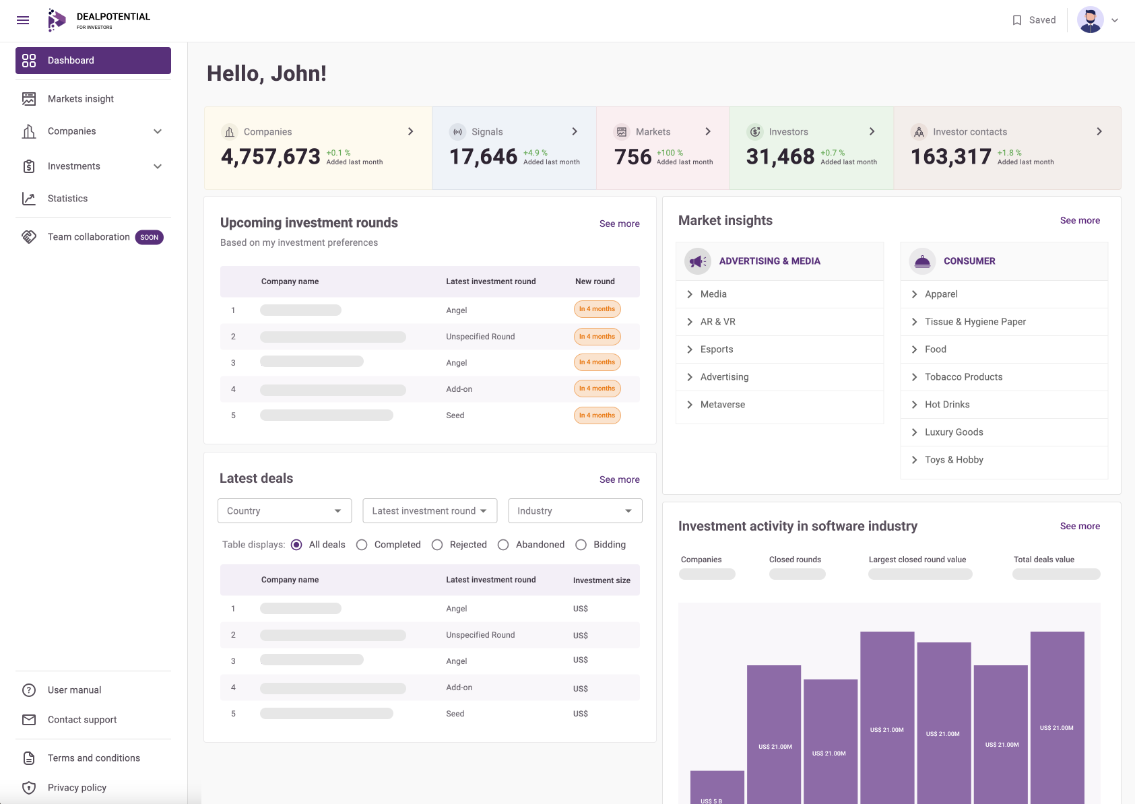Screen dimensions: 1135x804
Task: Open Markets insight sidebar icon
Action: [29, 99]
